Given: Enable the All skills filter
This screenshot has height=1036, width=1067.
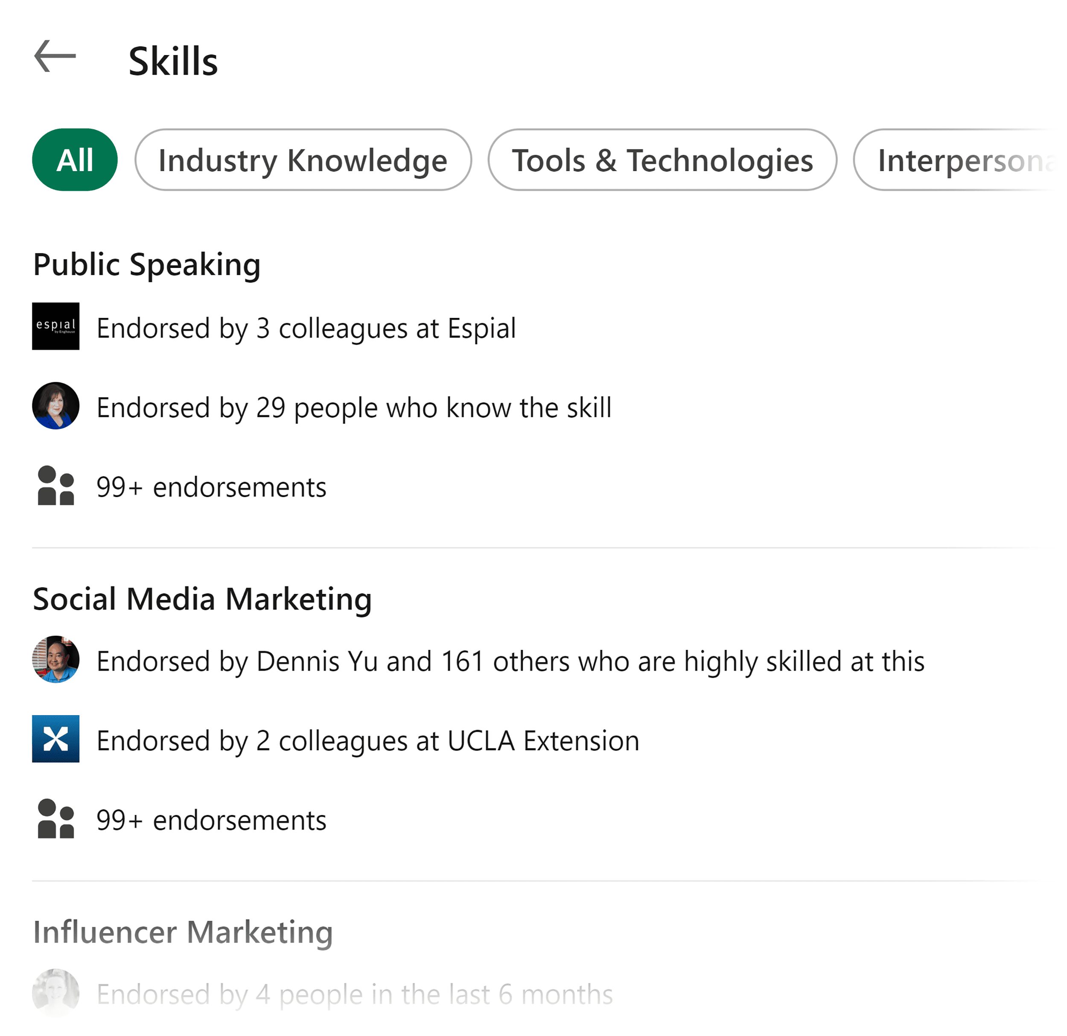Looking at the screenshot, I should point(75,160).
